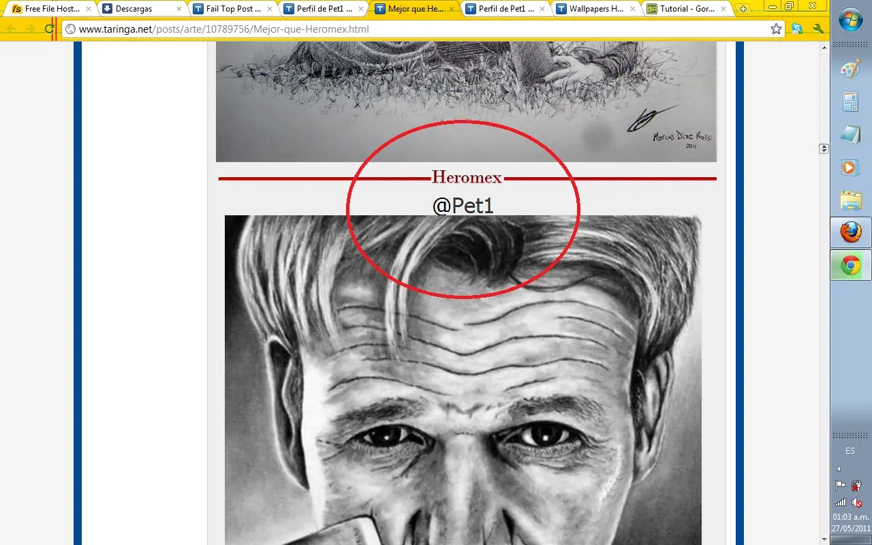This screenshot has width=872, height=545.
Task: Open the Action Center flag icon
Action: coord(842,486)
